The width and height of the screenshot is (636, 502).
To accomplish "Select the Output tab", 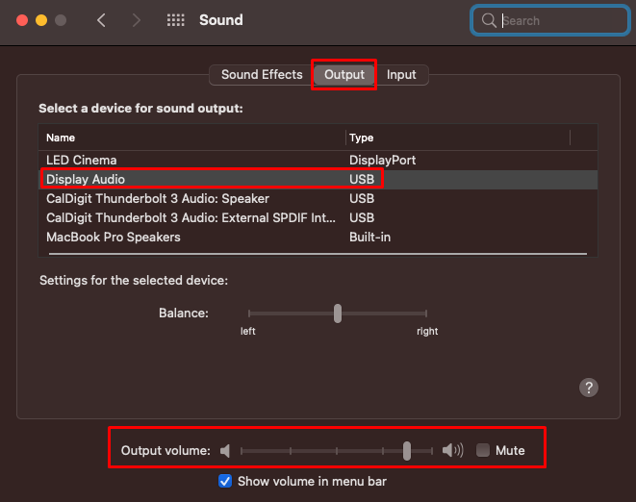I will [x=344, y=75].
